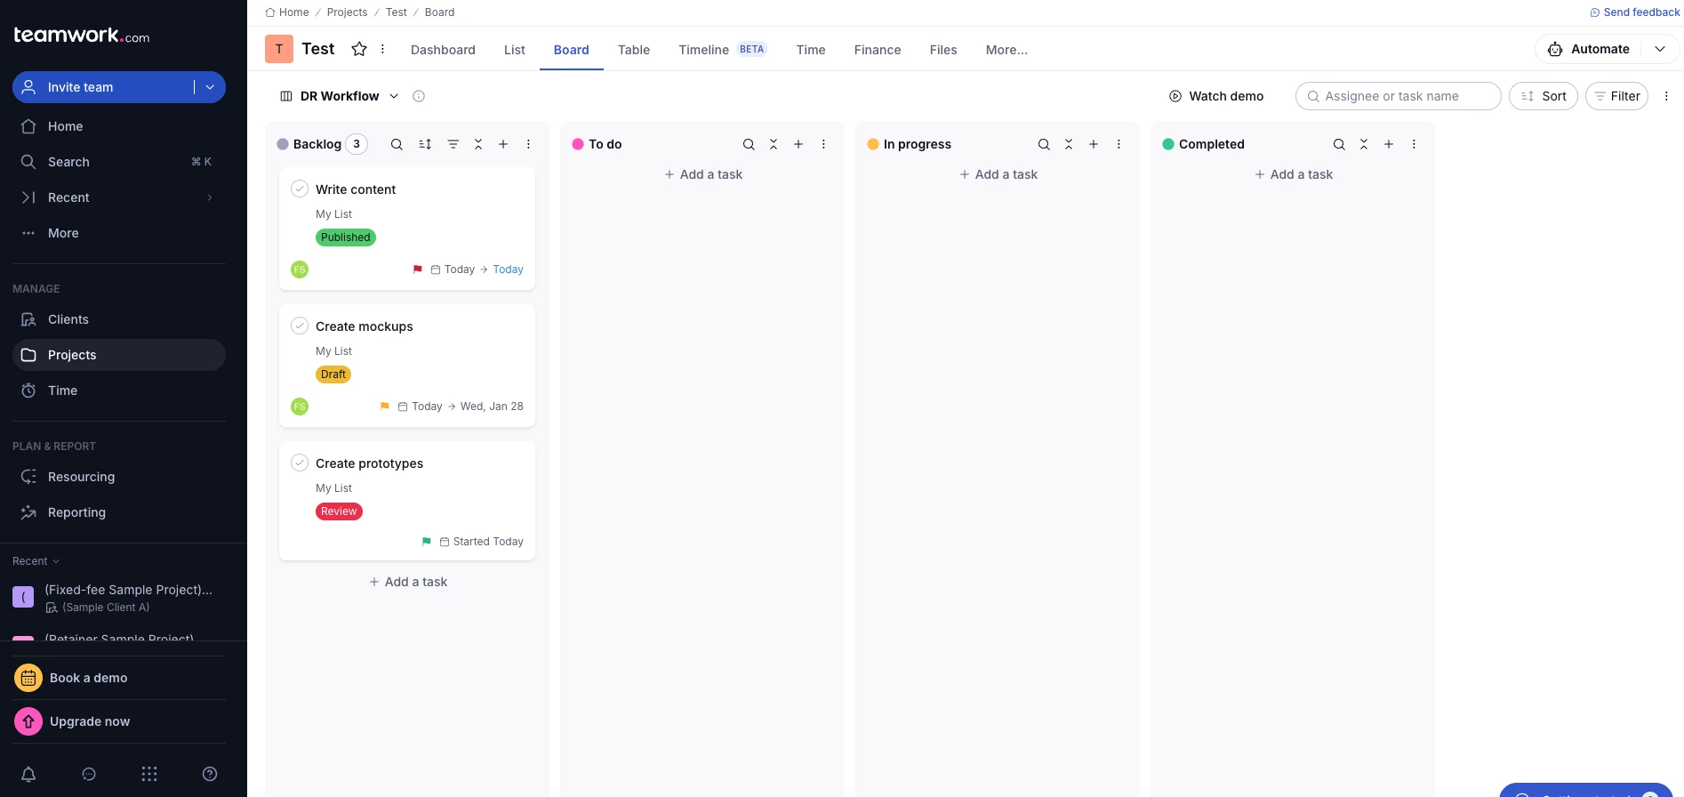Add task with Completed plus icon

coord(1389,144)
